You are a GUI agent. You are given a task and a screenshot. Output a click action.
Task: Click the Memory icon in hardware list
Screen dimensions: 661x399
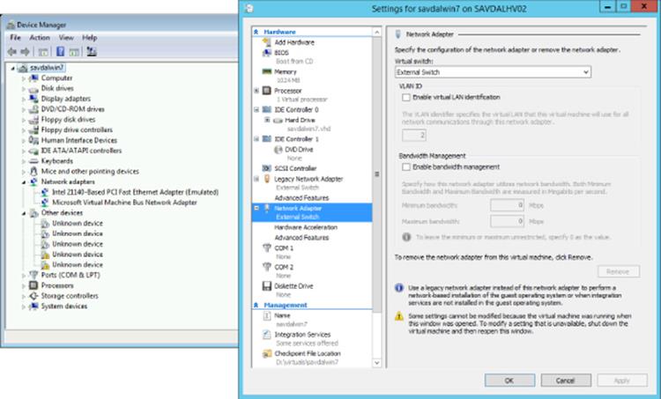pyautogui.click(x=266, y=71)
